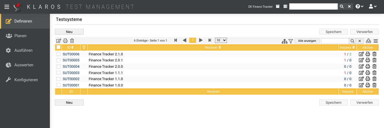384x128 pixels.
Task: Click the table search input field
Action: tap(335, 41)
